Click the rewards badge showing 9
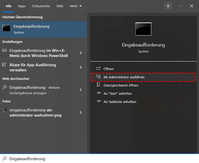The height and width of the screenshot is (163, 199). [168, 6]
